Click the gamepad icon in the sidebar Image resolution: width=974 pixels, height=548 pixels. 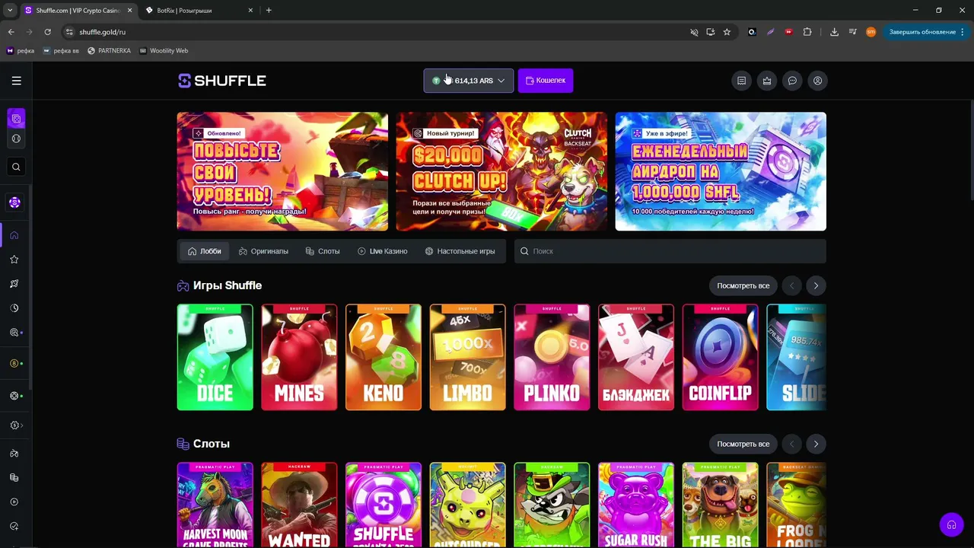pos(14,454)
